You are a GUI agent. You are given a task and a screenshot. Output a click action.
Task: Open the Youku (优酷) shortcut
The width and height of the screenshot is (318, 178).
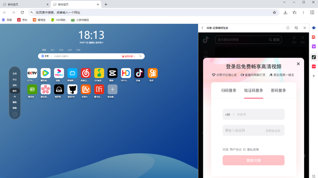coord(59,73)
